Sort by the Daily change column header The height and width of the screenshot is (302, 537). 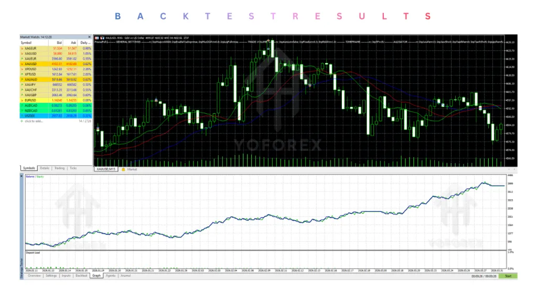coord(85,43)
